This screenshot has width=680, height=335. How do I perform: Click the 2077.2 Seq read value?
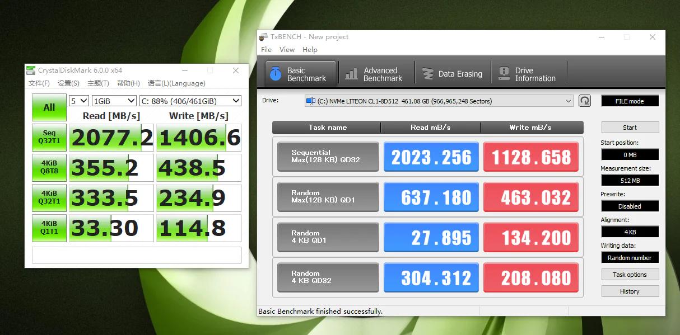[x=111, y=138]
